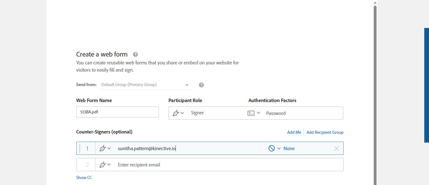Remove the sunitha.pattem counter-signer with the X

[x=336, y=149]
